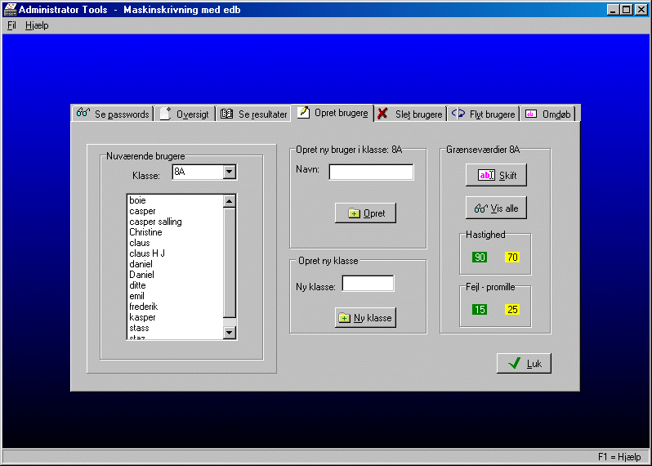Viewport: 652px width, 466px height.
Task: Switch to the Oversigt tab
Action: click(x=185, y=114)
